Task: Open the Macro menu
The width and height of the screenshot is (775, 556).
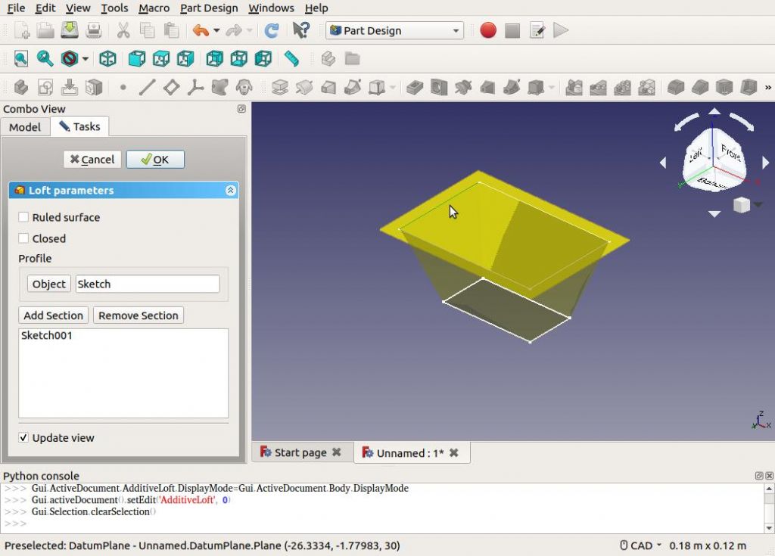Action: point(154,8)
